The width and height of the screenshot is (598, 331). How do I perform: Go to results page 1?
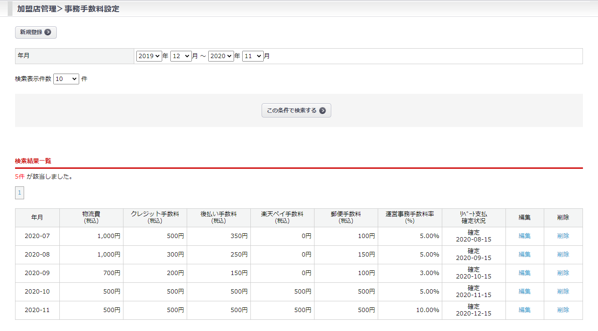(19, 193)
